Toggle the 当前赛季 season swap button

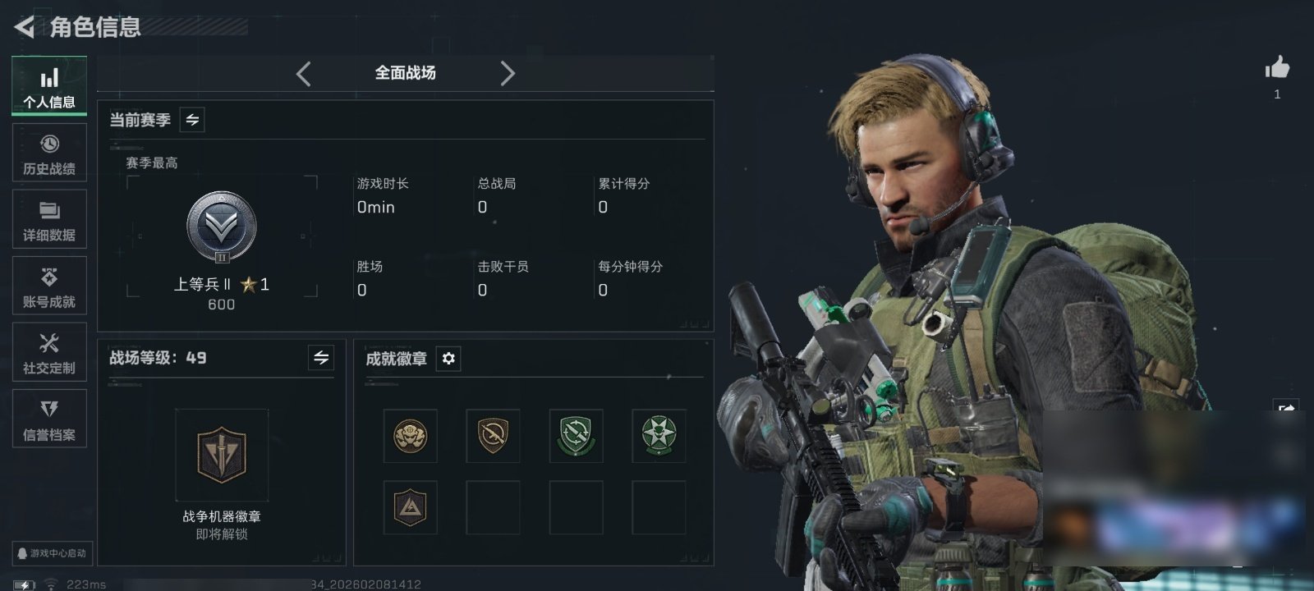[192, 120]
